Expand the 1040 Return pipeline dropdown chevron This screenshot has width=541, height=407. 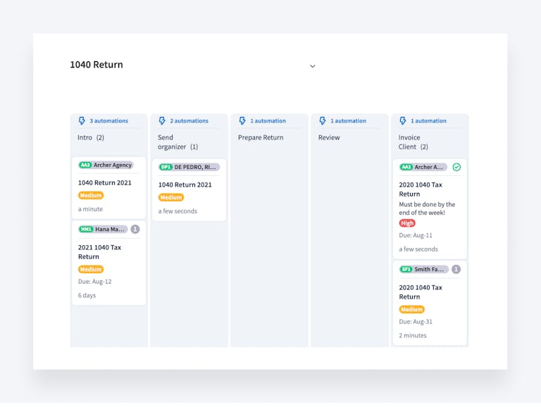[313, 66]
